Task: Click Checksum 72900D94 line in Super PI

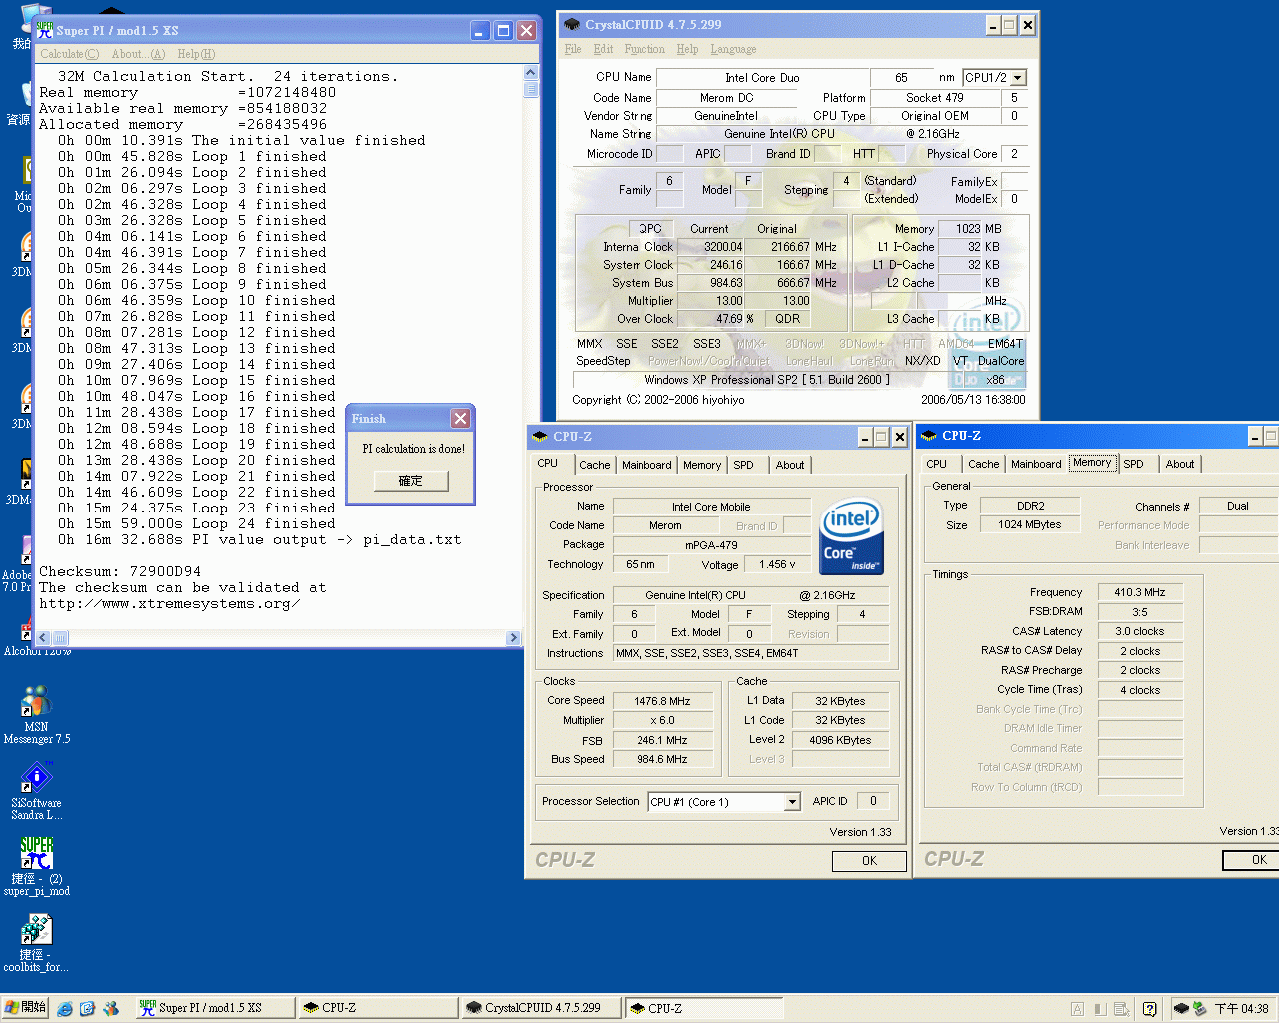Action: [x=120, y=572]
